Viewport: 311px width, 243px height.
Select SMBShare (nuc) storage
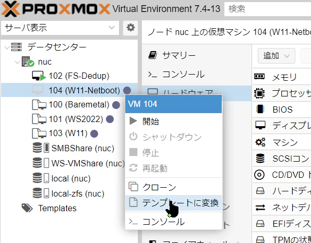(x=83, y=148)
